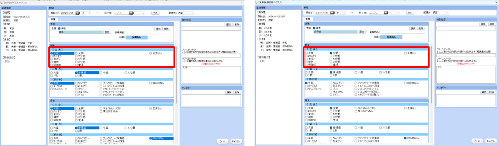Select 食種 tab in right window

point(308,19)
